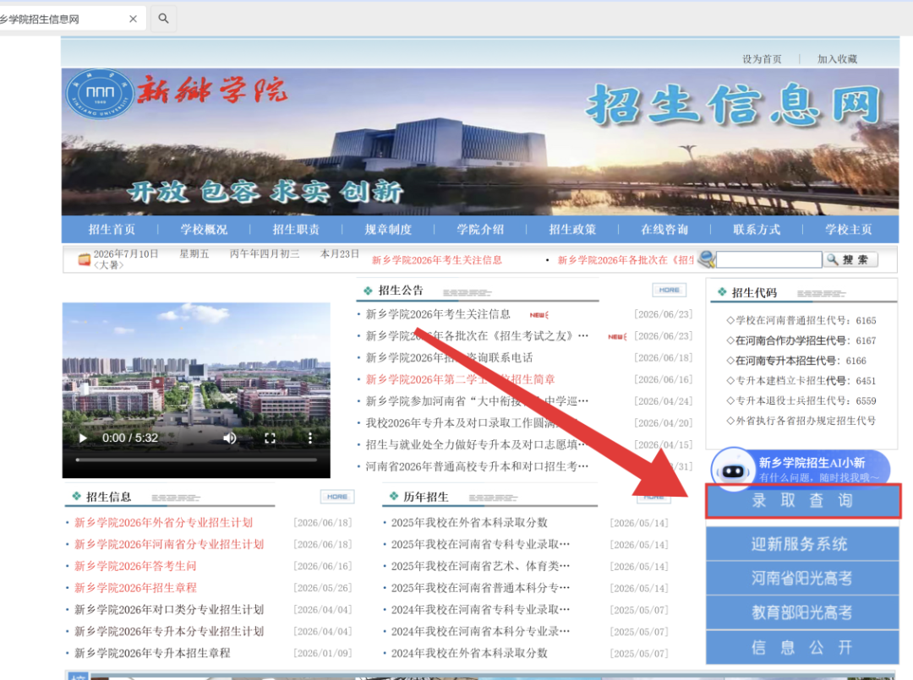Open 新乡学院2026年考生关注信息 announcement in list

438,315
